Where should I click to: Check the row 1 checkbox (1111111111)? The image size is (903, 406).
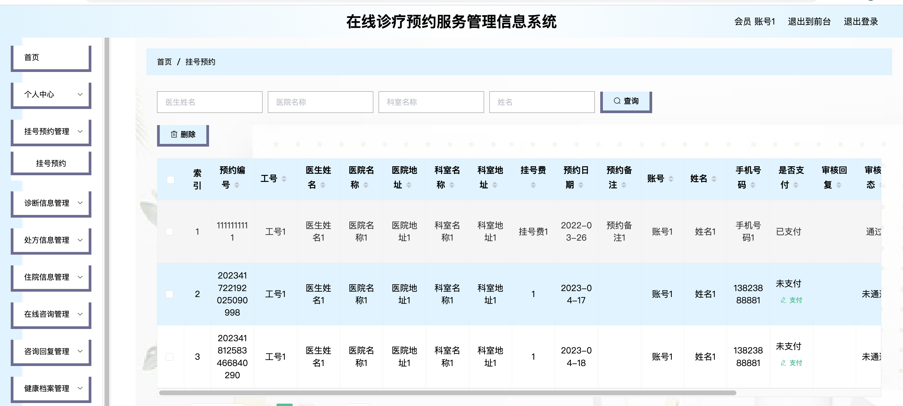point(170,232)
